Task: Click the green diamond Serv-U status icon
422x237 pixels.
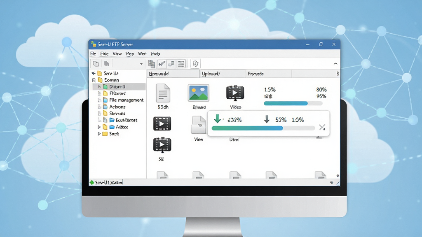Action: (92, 183)
